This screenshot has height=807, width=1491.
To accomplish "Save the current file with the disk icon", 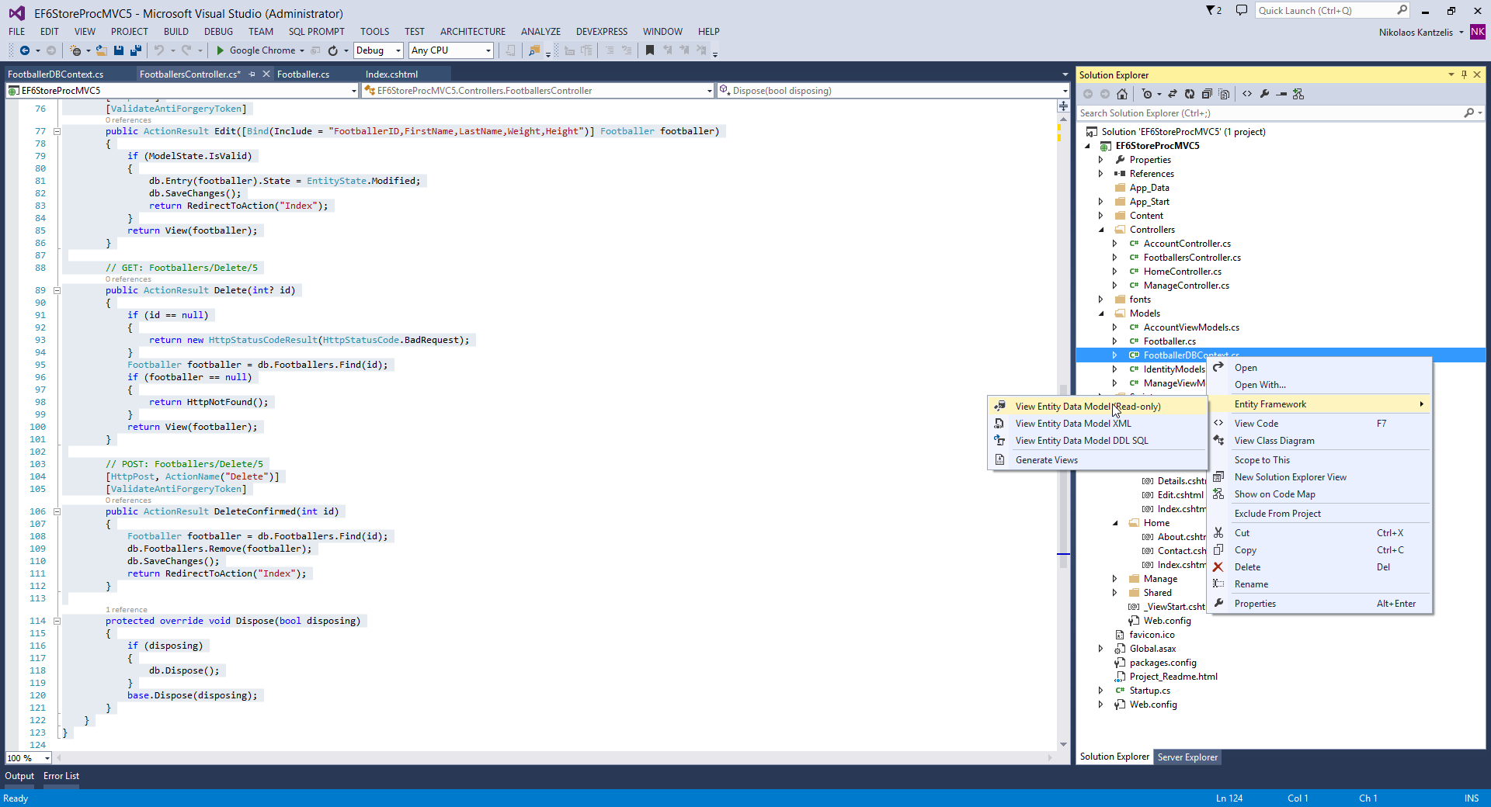I will point(119,50).
